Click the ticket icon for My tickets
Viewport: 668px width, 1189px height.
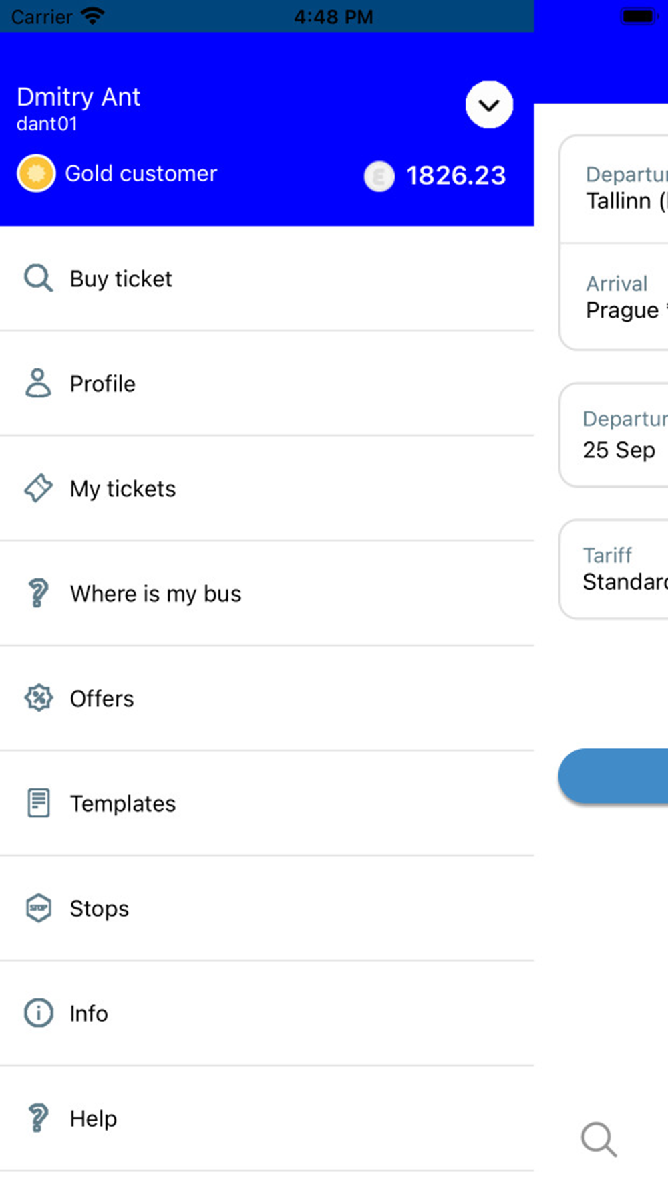point(38,488)
